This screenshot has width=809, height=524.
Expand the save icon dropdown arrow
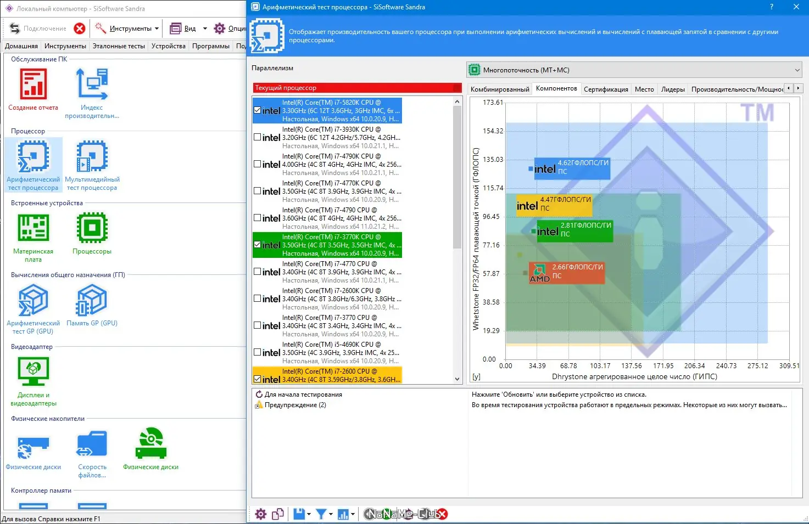pos(309,514)
